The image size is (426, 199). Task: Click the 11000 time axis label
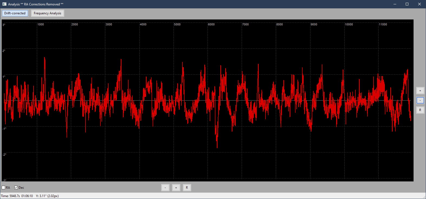click(x=383, y=24)
